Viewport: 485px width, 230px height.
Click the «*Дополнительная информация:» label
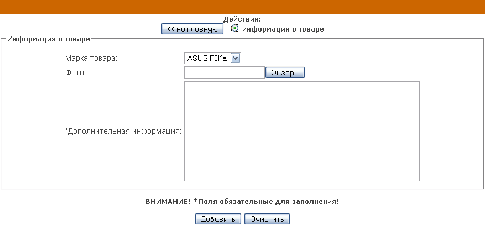(x=123, y=132)
